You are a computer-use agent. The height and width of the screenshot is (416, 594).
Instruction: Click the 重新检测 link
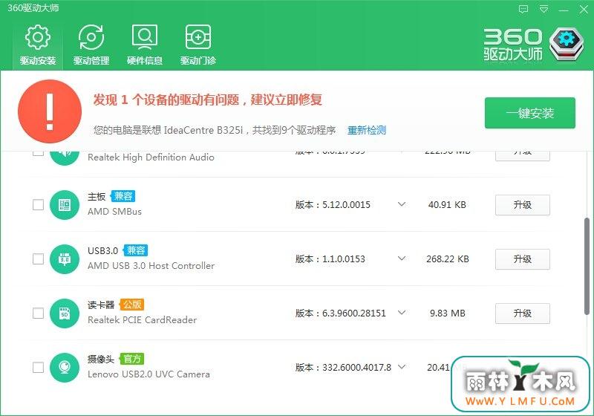367,130
